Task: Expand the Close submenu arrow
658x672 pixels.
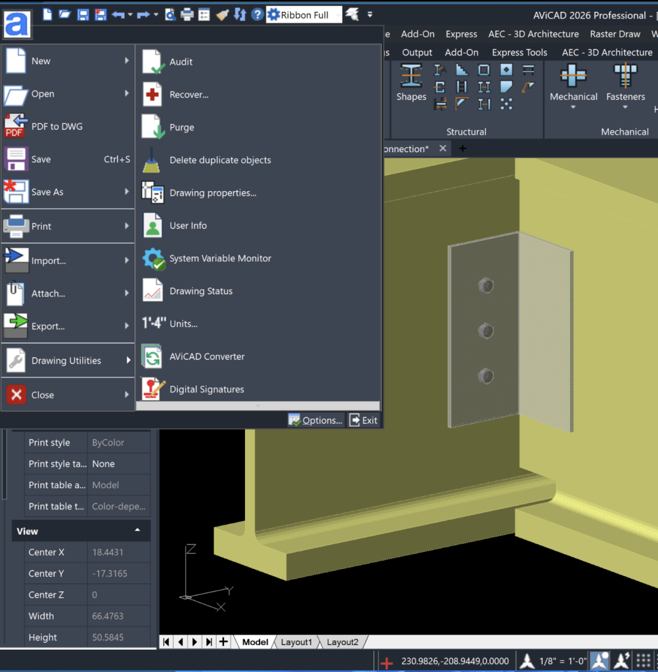Action: click(127, 394)
